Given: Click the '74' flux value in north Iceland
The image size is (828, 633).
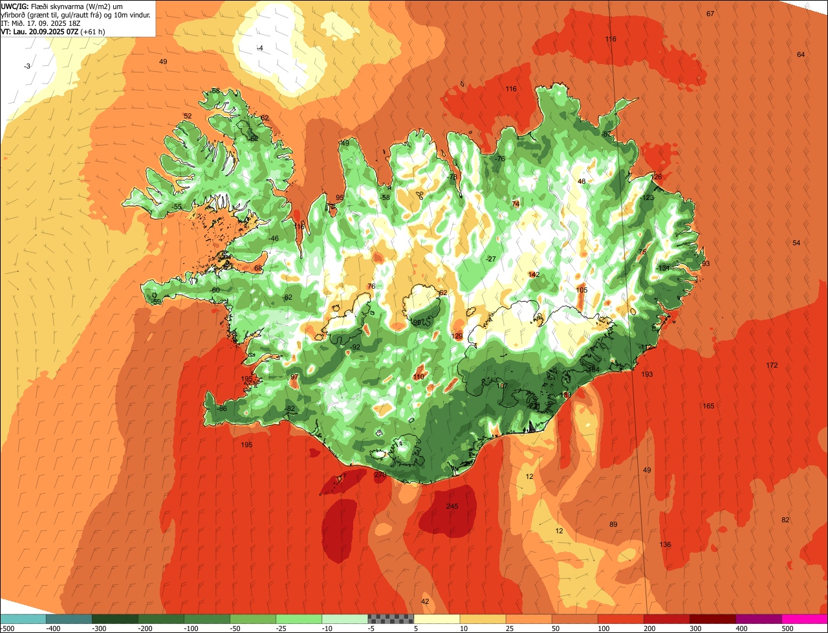Looking at the screenshot, I should (516, 205).
